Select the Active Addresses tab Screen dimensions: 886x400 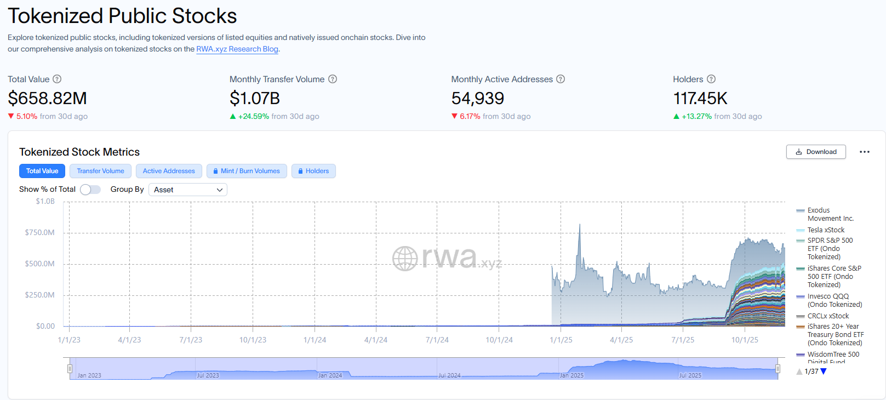(x=169, y=171)
